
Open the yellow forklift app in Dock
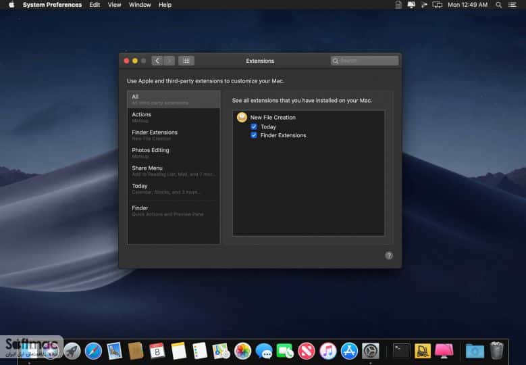click(x=423, y=351)
